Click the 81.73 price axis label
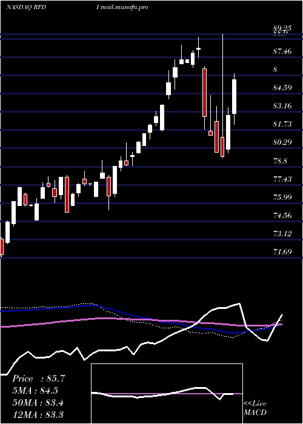Image resolution: width=303 pixels, height=424 pixels. coord(282,124)
